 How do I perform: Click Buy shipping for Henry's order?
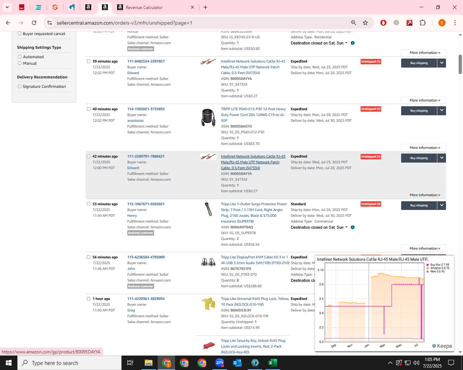click(419, 205)
